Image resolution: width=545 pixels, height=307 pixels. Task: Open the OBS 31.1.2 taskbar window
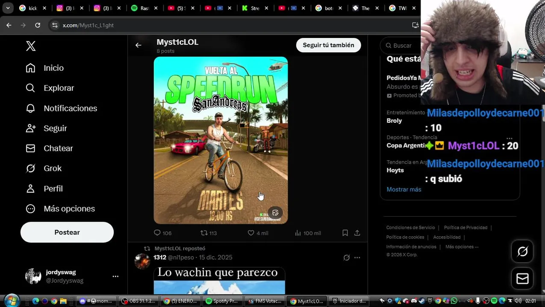(138, 301)
